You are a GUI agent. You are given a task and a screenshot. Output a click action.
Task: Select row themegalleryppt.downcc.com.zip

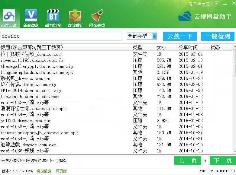tap(116, 66)
